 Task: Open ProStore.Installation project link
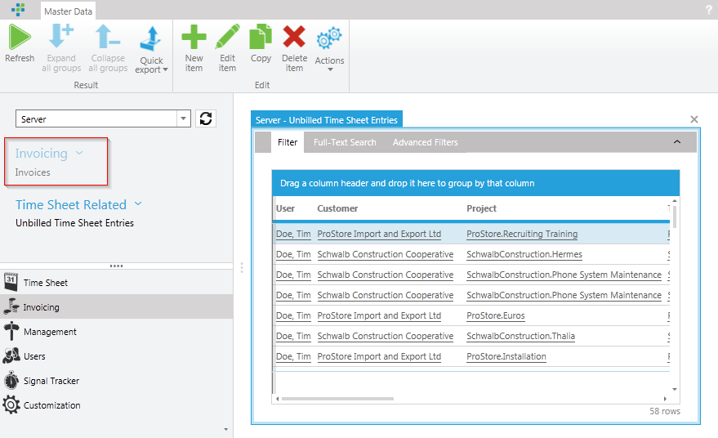[506, 356]
